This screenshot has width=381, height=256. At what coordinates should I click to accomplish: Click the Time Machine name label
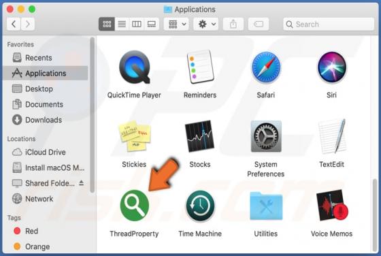tap(200, 234)
